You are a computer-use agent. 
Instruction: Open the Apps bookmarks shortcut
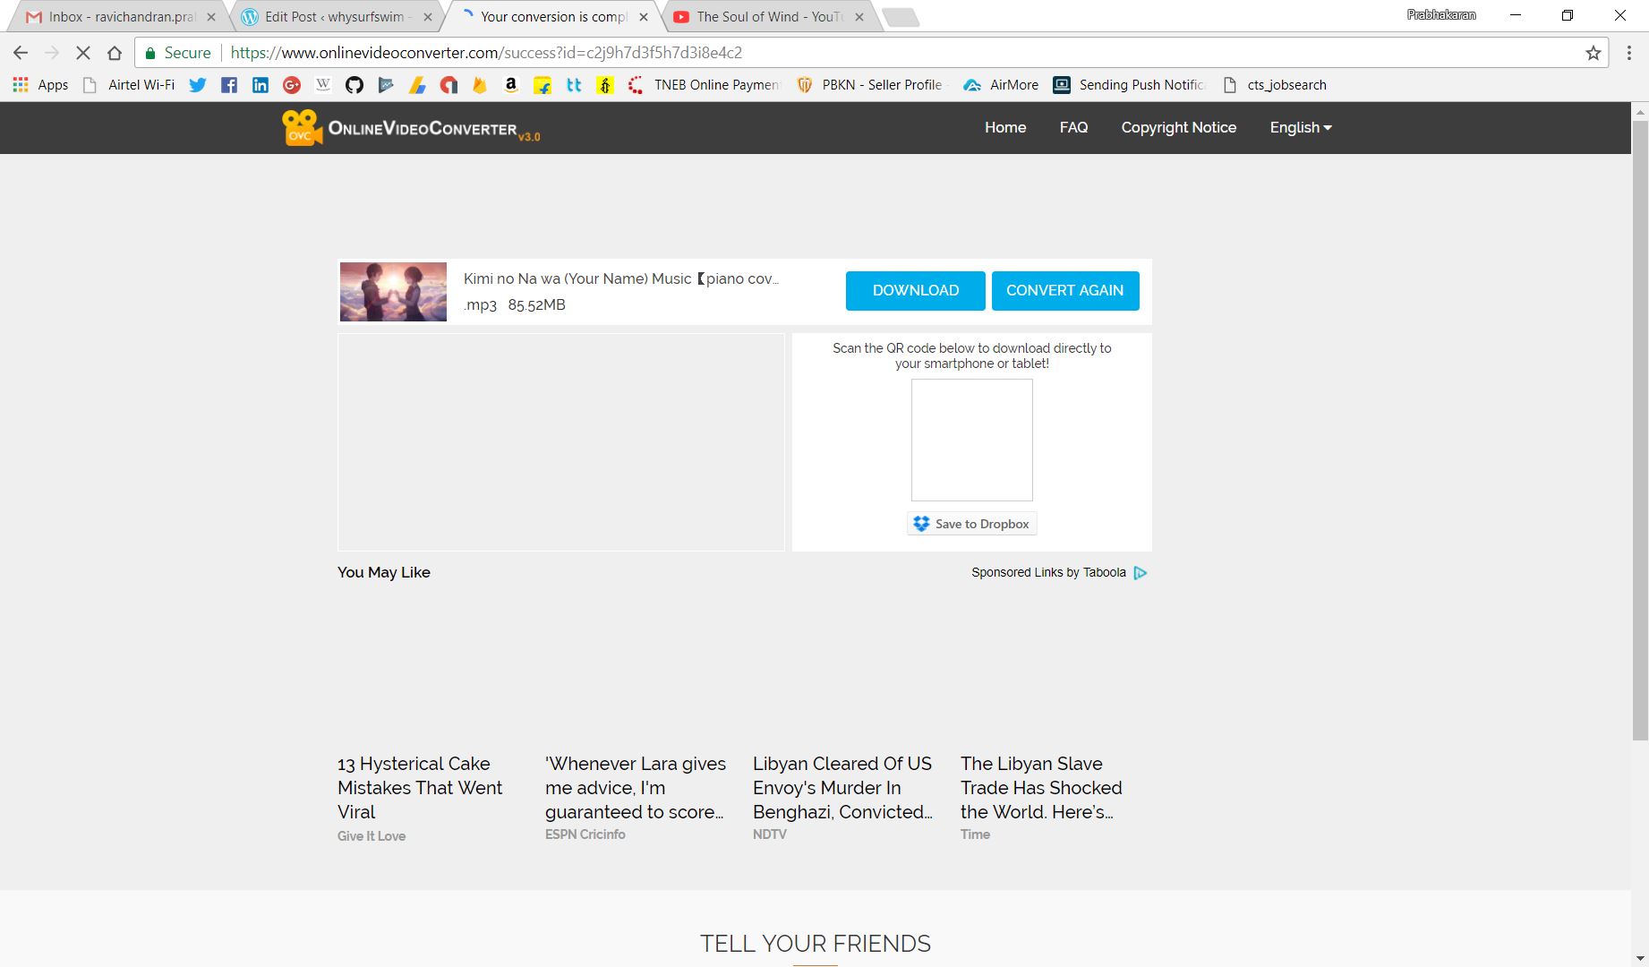coord(40,85)
